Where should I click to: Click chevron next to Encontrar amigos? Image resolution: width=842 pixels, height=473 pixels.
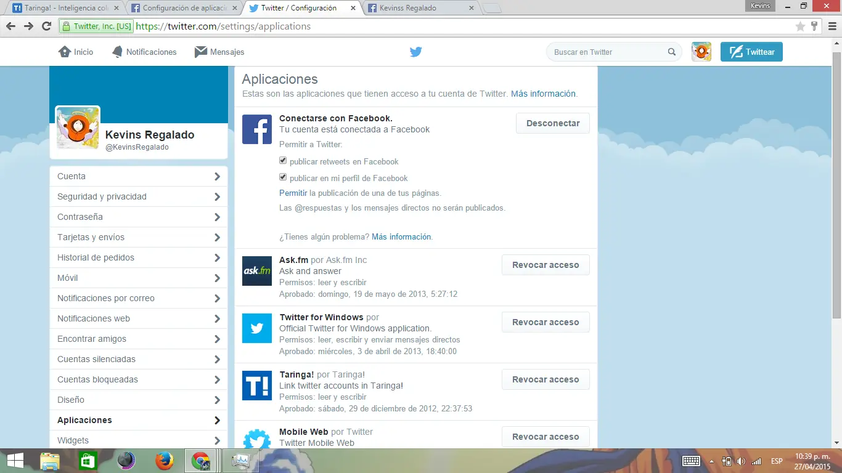pyautogui.click(x=217, y=339)
